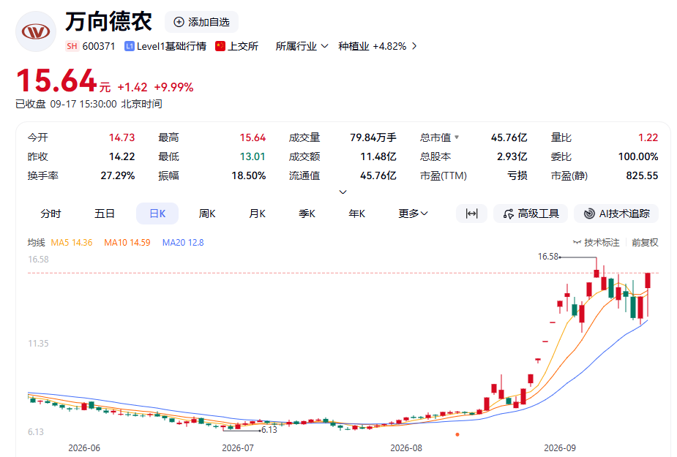Click the 委比 value 100.00%

pyautogui.click(x=638, y=156)
